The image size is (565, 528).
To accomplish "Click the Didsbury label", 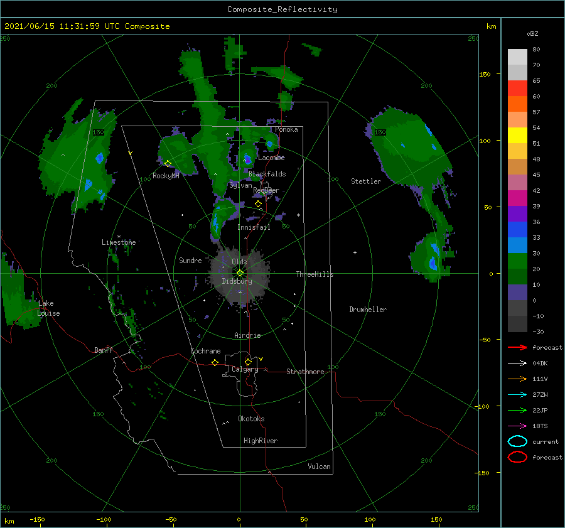I will tap(237, 281).
